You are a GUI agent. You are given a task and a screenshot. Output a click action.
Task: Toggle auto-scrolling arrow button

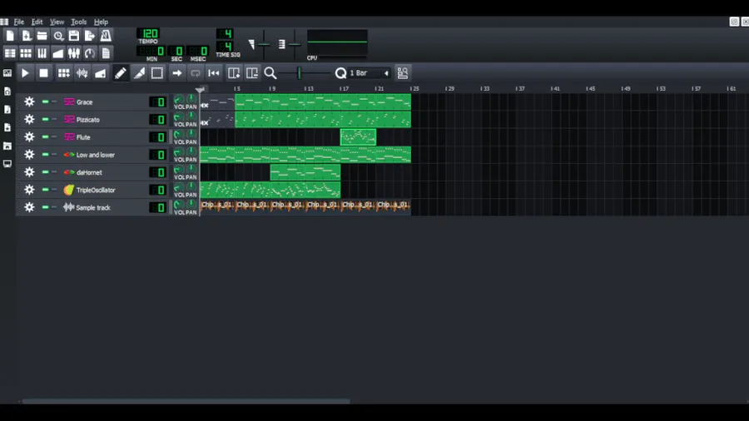(176, 73)
